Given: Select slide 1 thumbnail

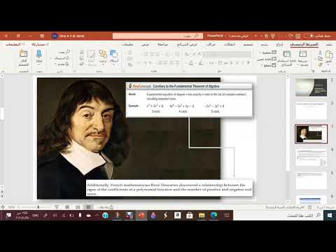Looking at the screenshot, I should pos(311,87).
